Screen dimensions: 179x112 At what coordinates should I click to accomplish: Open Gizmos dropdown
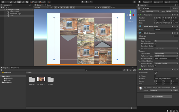pos(105,7)
